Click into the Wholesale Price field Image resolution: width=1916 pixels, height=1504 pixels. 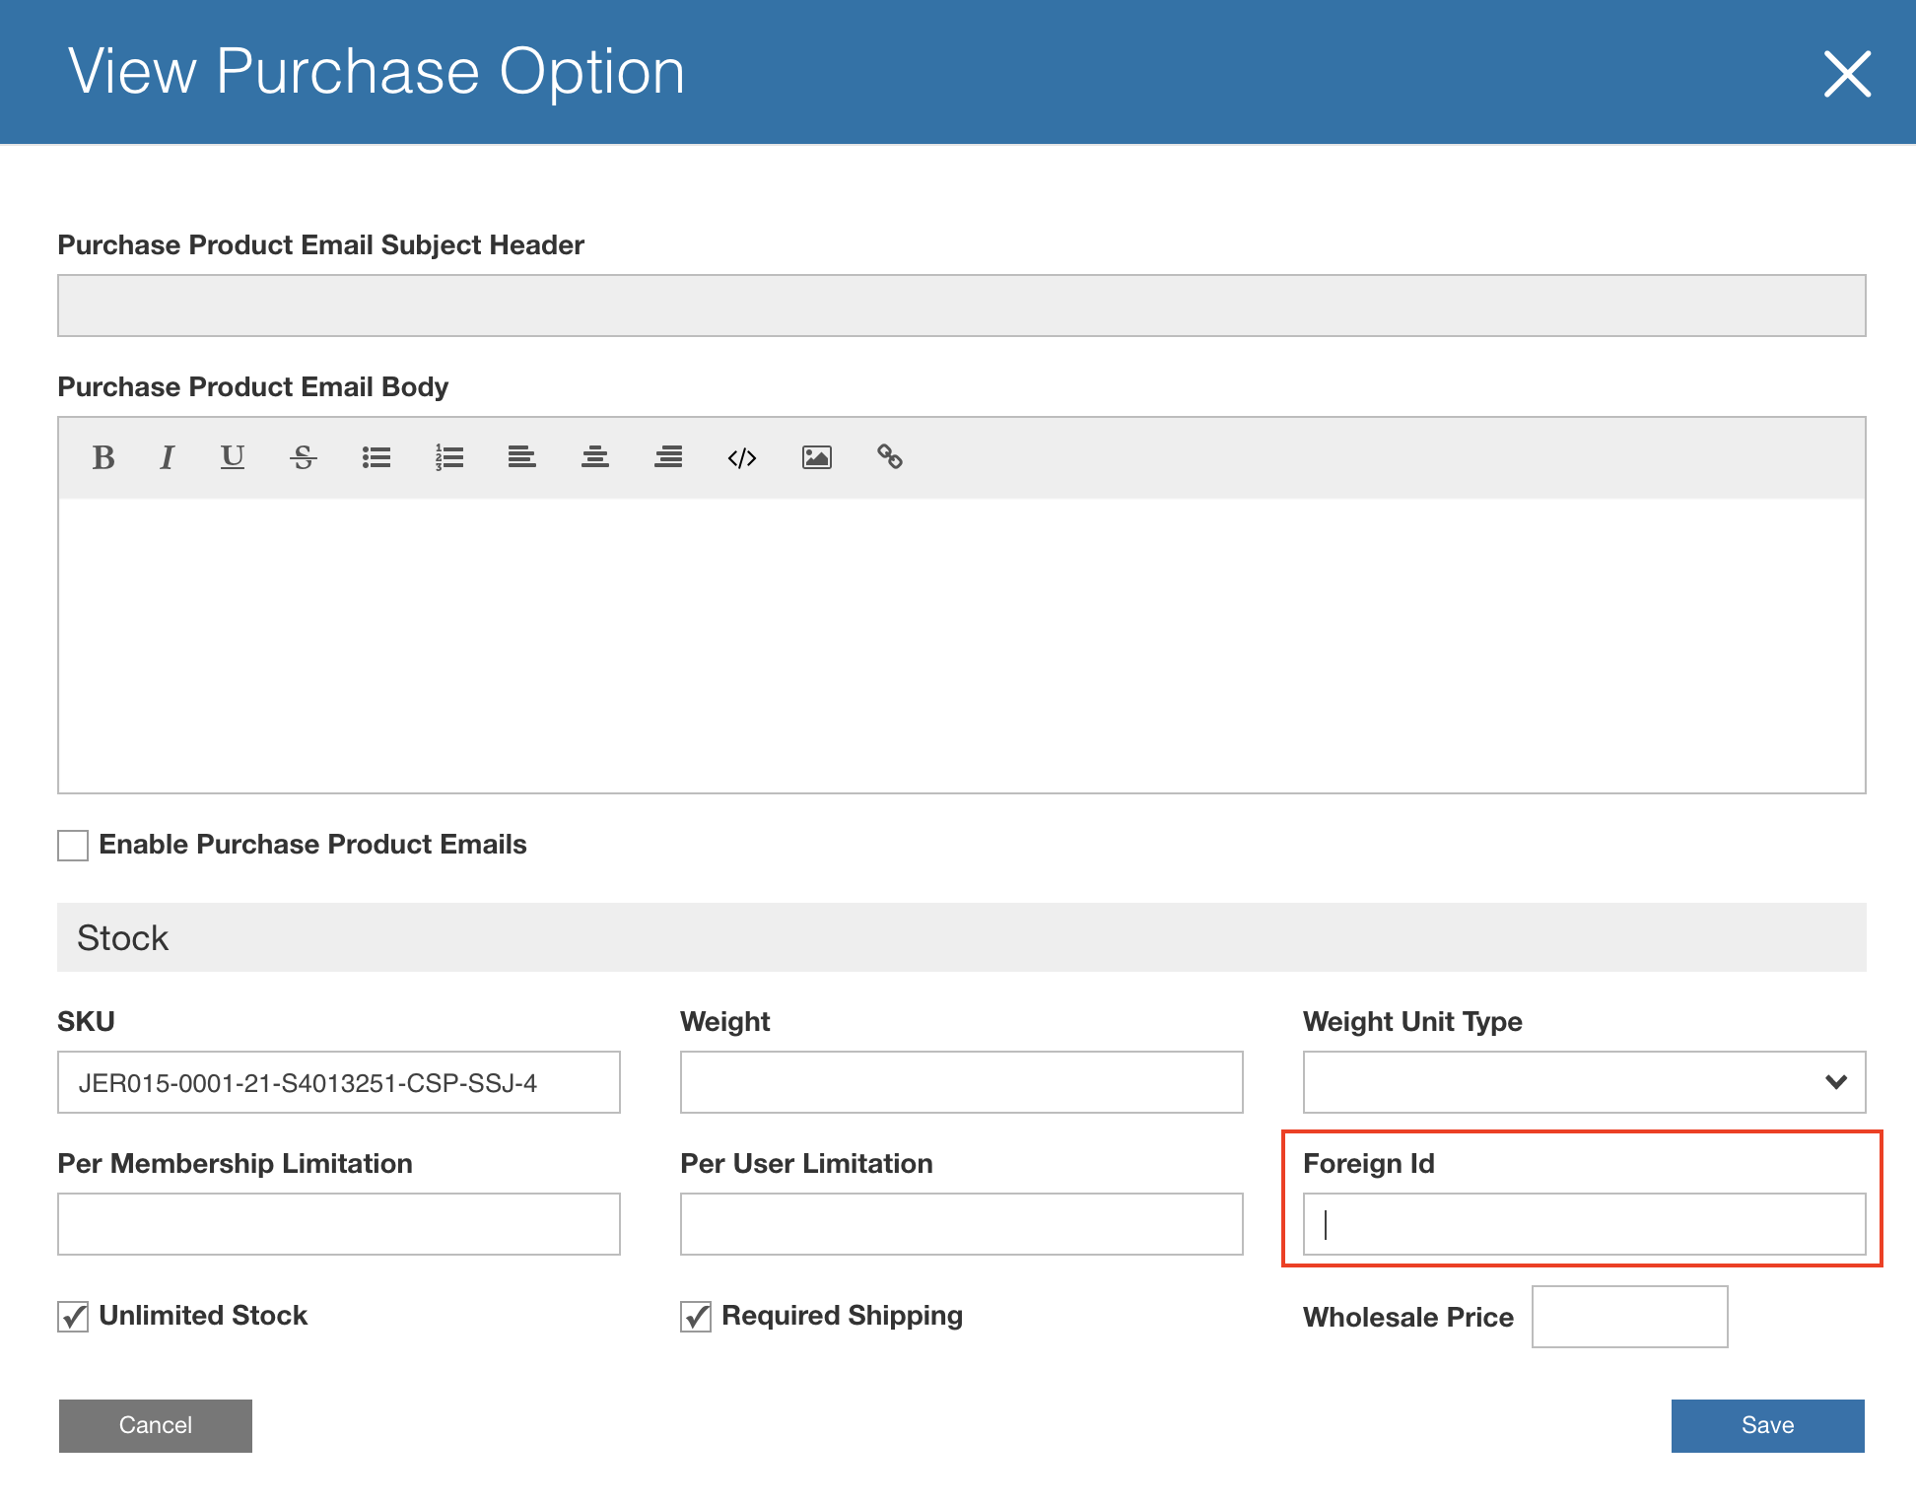(x=1629, y=1317)
